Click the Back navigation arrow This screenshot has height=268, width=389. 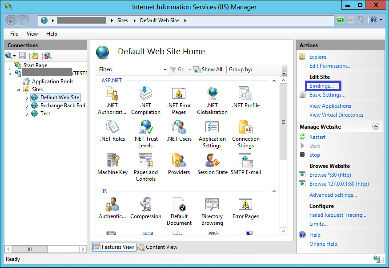(11, 21)
